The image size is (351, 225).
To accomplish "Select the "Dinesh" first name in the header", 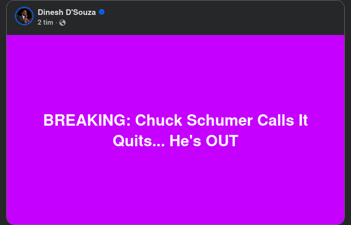I will [x=49, y=12].
